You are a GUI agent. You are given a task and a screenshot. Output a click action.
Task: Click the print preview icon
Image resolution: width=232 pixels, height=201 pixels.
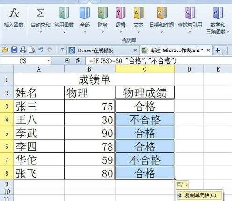coord(32,50)
